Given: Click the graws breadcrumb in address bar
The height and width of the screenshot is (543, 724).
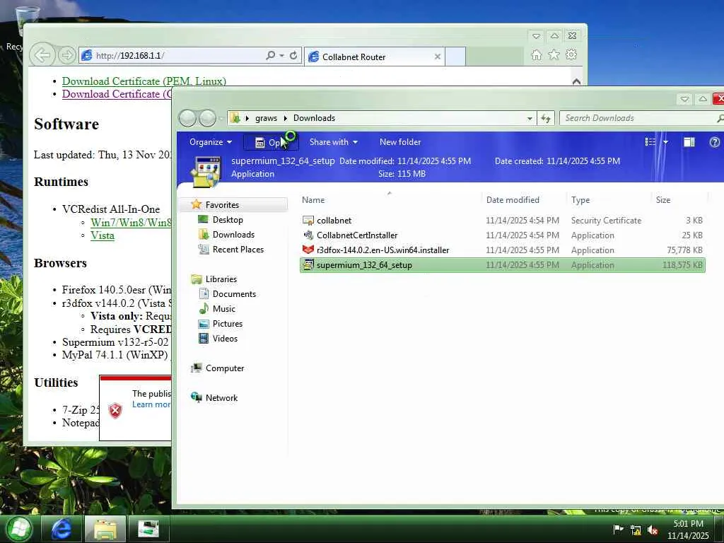Looking at the screenshot, I should 266,118.
